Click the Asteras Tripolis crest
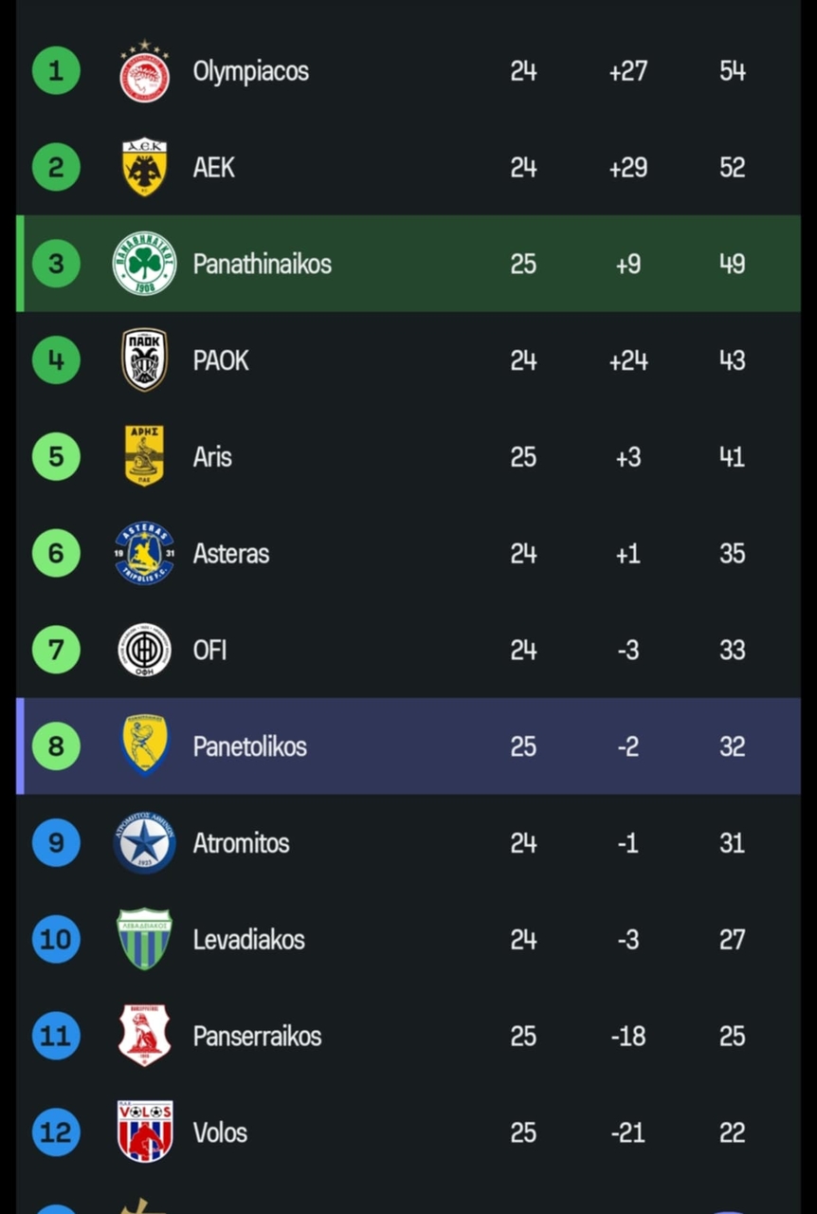This screenshot has height=1214, width=817. [143, 553]
